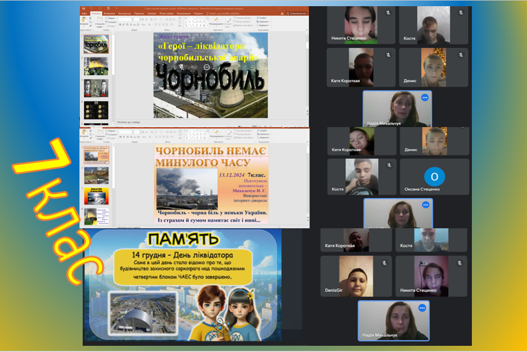
Task: Open the Файл tab in upper PowerPoint
Action: coord(84,13)
